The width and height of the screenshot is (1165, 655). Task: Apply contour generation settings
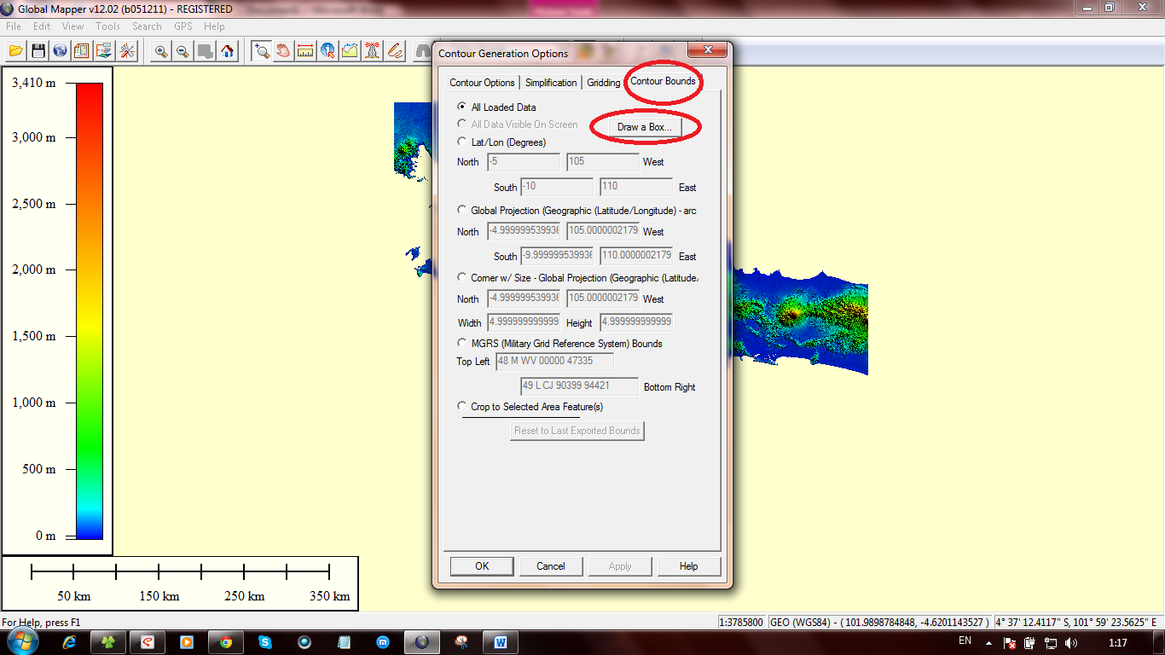[x=620, y=565]
